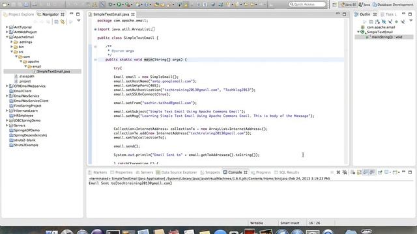Image resolution: width=417 pixels, height=234 pixels.
Task: Toggle Show Console When Standard Out Changes
Action: [366, 172]
